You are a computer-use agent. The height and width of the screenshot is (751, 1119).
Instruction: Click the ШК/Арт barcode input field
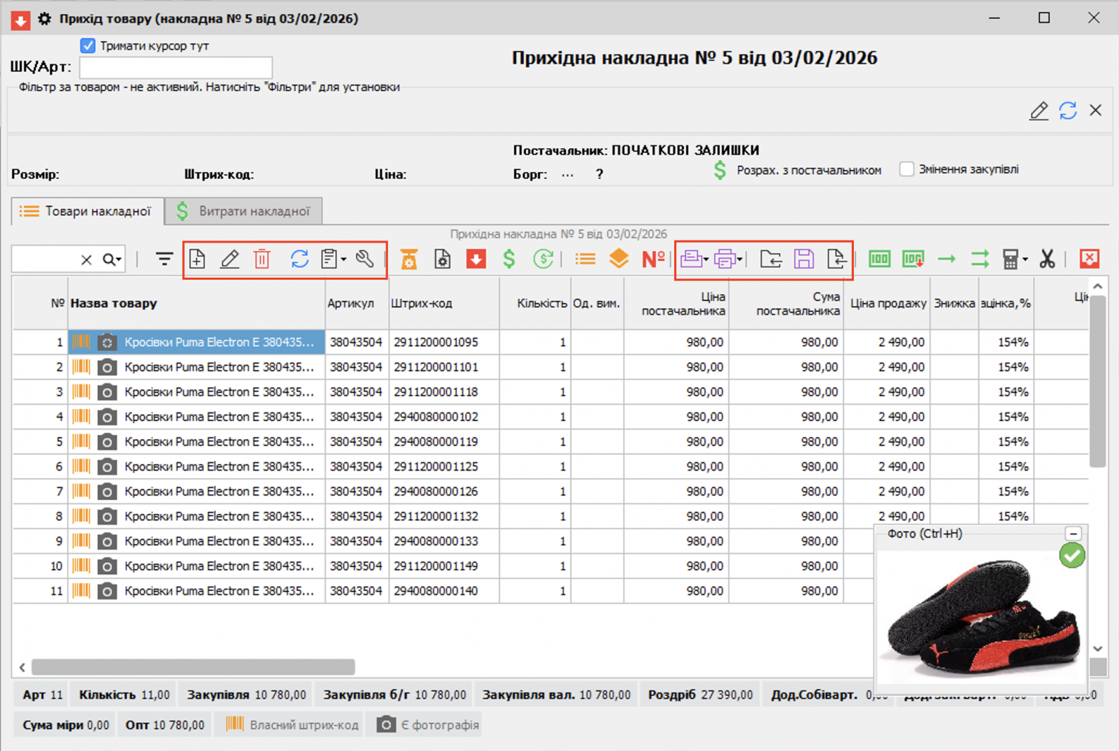tap(176, 67)
